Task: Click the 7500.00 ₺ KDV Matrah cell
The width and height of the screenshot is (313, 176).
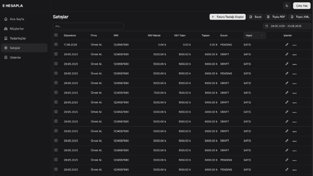Action: pos(160,93)
